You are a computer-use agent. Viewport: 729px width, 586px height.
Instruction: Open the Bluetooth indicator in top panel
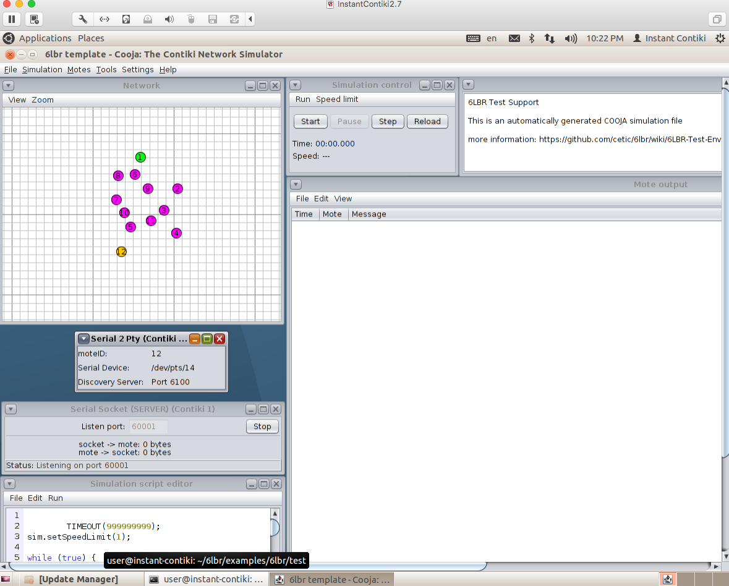[531, 38]
